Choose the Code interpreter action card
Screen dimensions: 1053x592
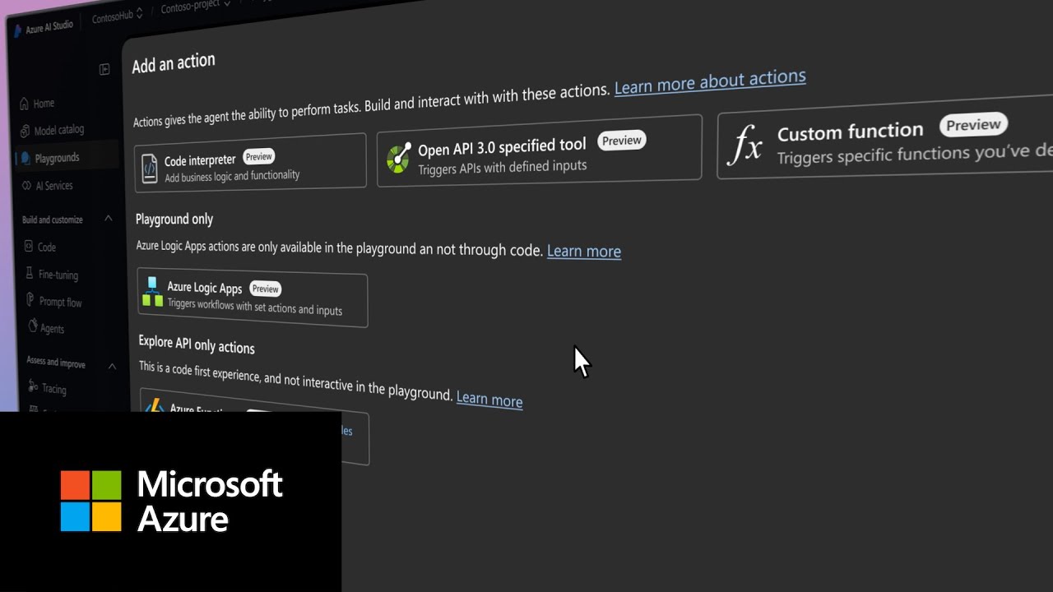click(250, 162)
